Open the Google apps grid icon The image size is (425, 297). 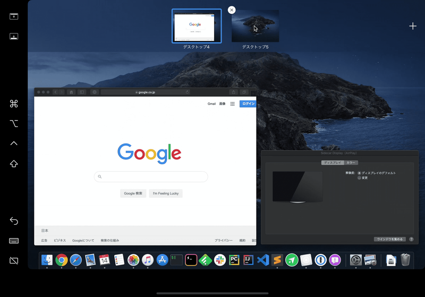pos(232,104)
